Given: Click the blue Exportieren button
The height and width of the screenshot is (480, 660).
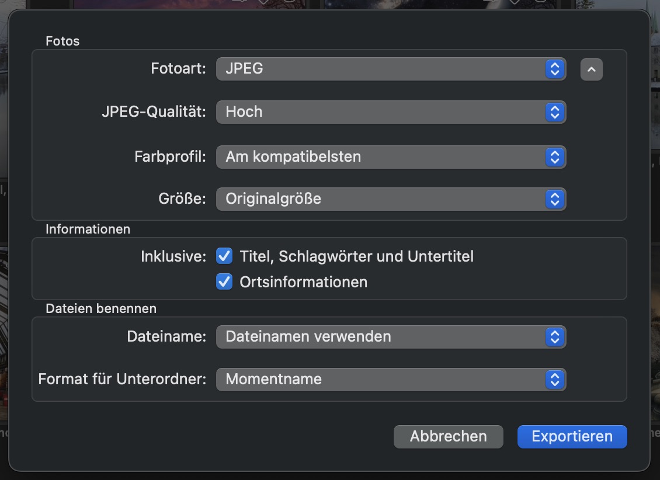Looking at the screenshot, I should coord(572,436).
